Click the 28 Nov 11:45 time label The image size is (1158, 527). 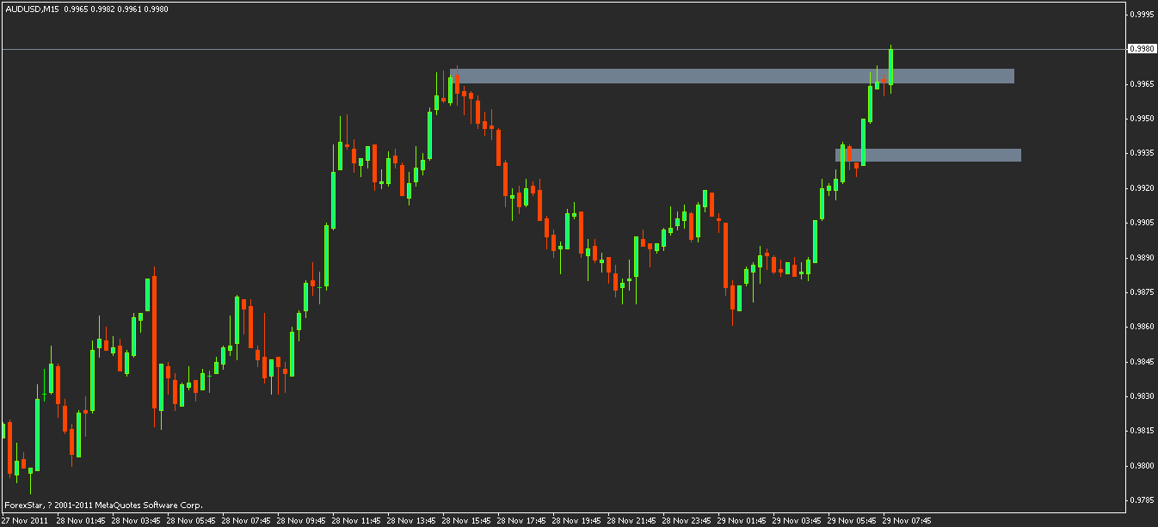pyautogui.click(x=356, y=520)
